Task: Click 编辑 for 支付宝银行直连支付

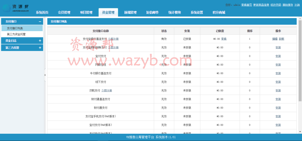Action: 275,39
